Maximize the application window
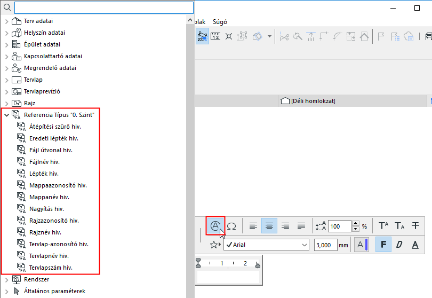 click(x=417, y=8)
